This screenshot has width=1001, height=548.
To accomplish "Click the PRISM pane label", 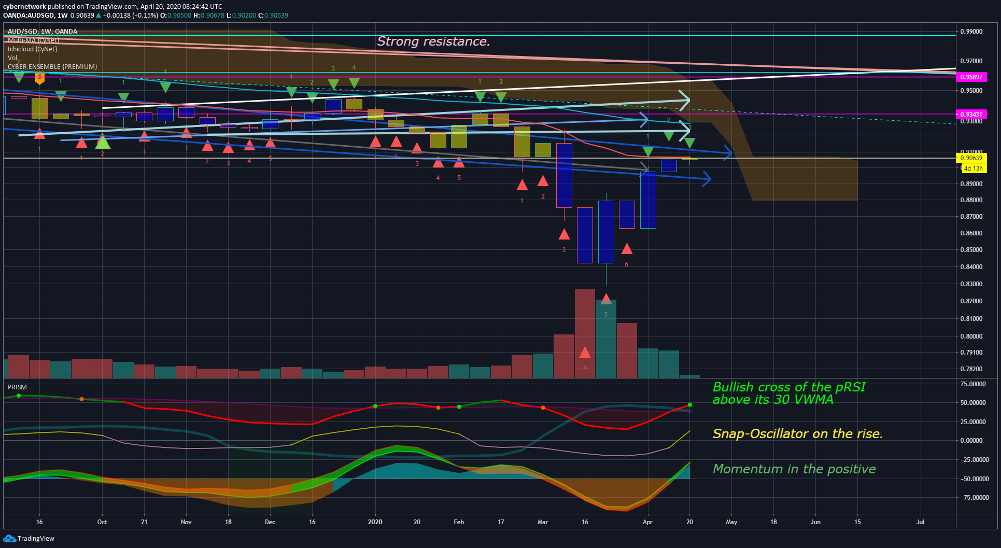I will click(x=17, y=387).
